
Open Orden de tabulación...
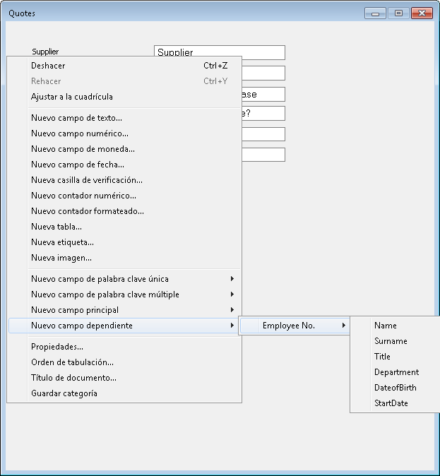click(x=124, y=362)
